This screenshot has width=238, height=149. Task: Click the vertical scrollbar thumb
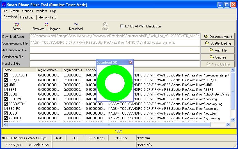pos(233,91)
